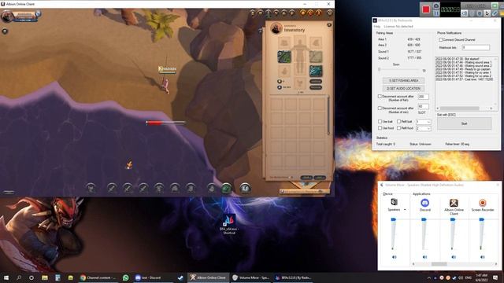
Task: Open taskbar search
Action: [x=19, y=277]
